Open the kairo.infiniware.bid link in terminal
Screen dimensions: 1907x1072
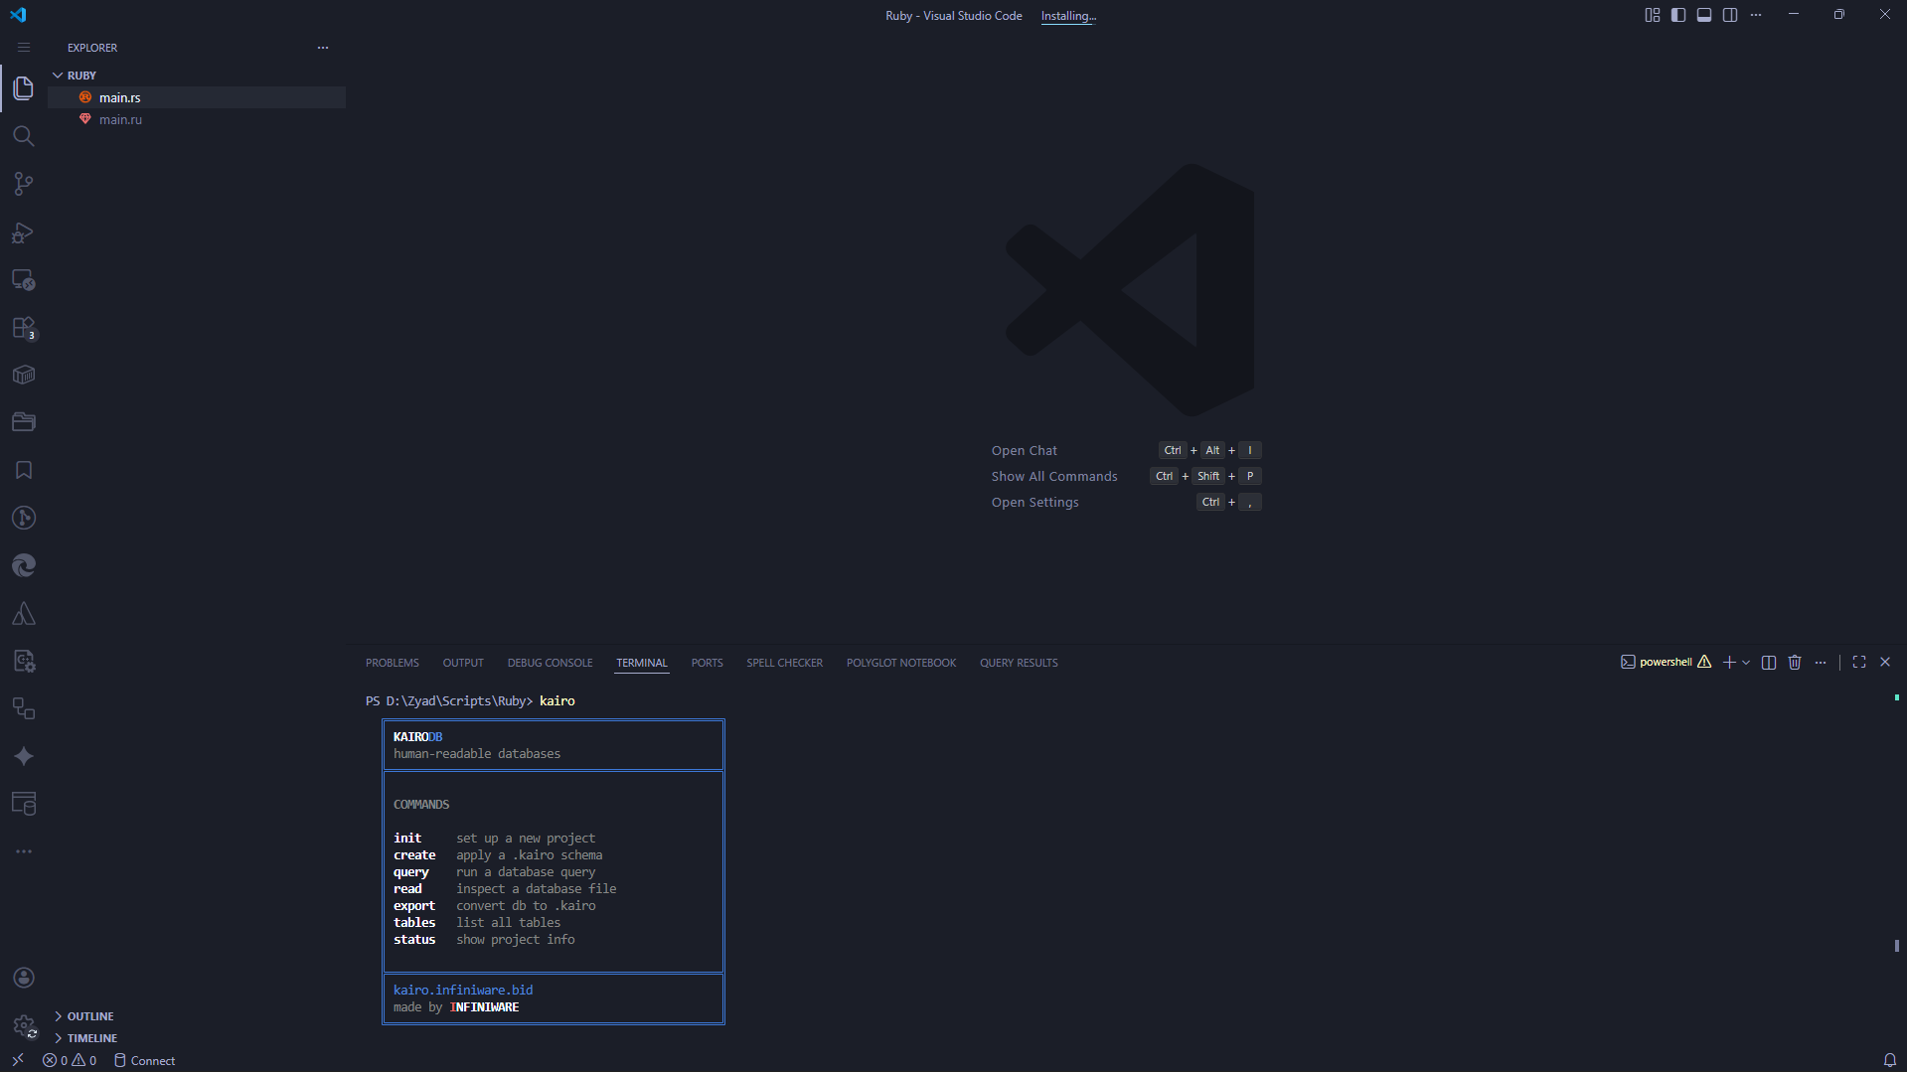coord(463,990)
